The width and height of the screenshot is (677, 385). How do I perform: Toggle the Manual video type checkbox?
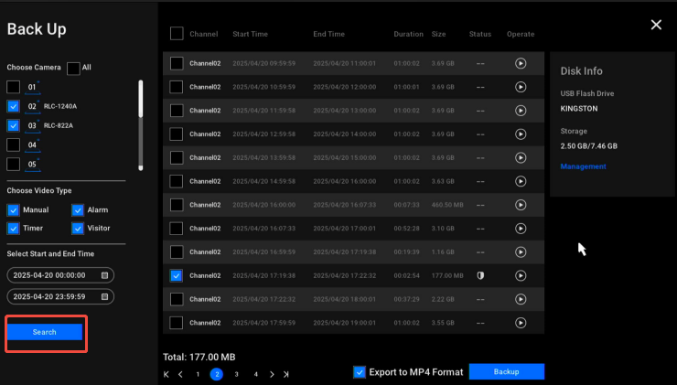pos(14,209)
